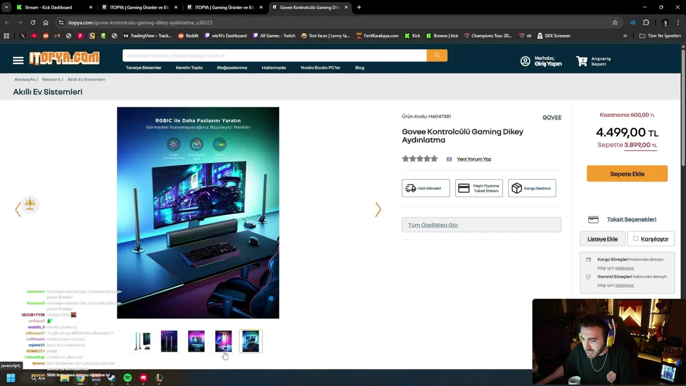
Task: Open Kendin Topla menu item
Action: pos(189,68)
